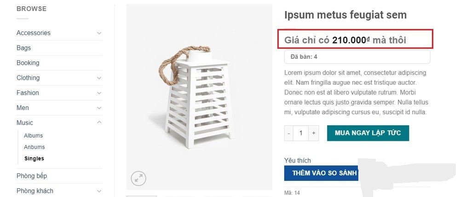Viewport: 460px width, 197px height.
Task: Increase quantity with the plus button
Action: click(314, 133)
